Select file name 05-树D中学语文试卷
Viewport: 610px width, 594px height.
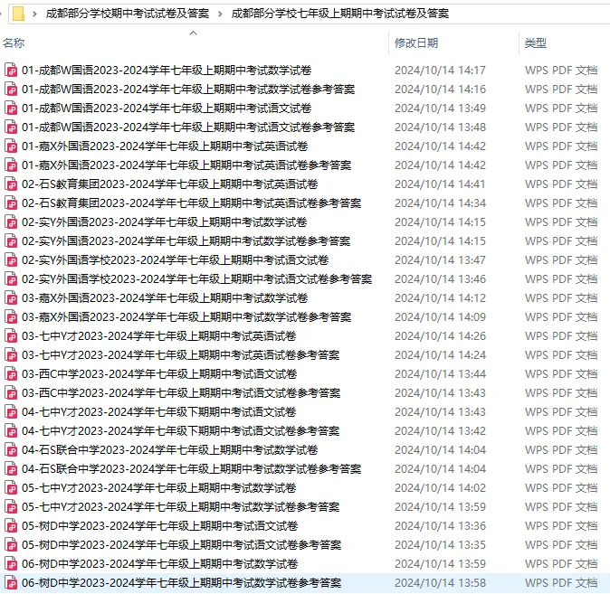click(160, 526)
